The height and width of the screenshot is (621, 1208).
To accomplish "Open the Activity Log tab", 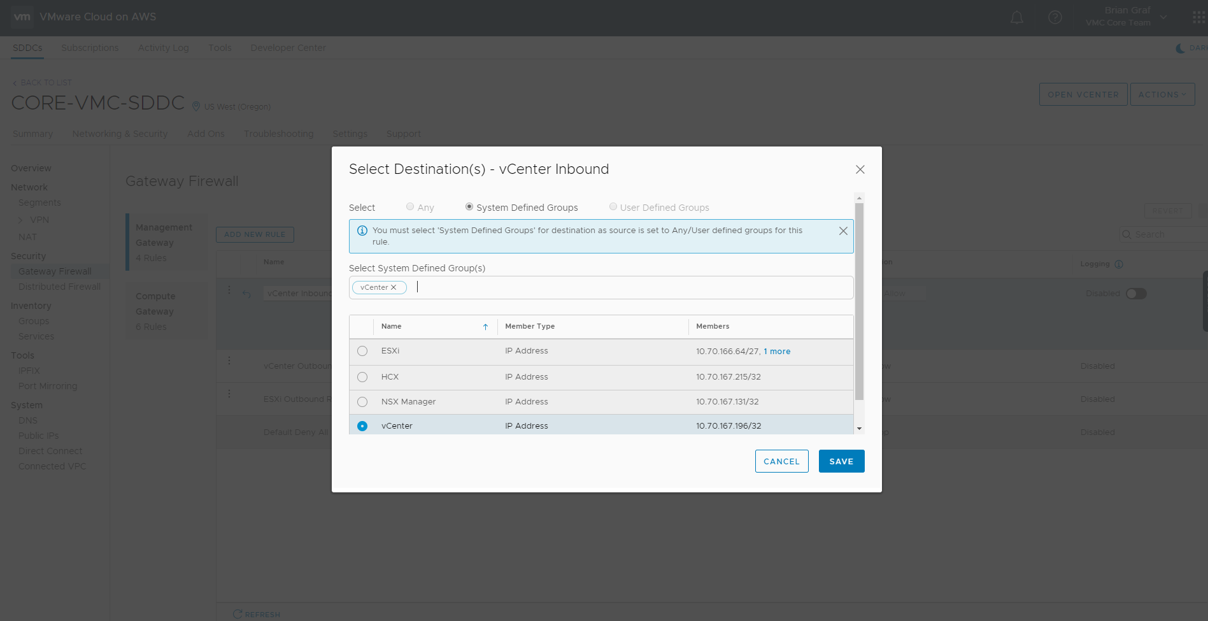I will (164, 48).
